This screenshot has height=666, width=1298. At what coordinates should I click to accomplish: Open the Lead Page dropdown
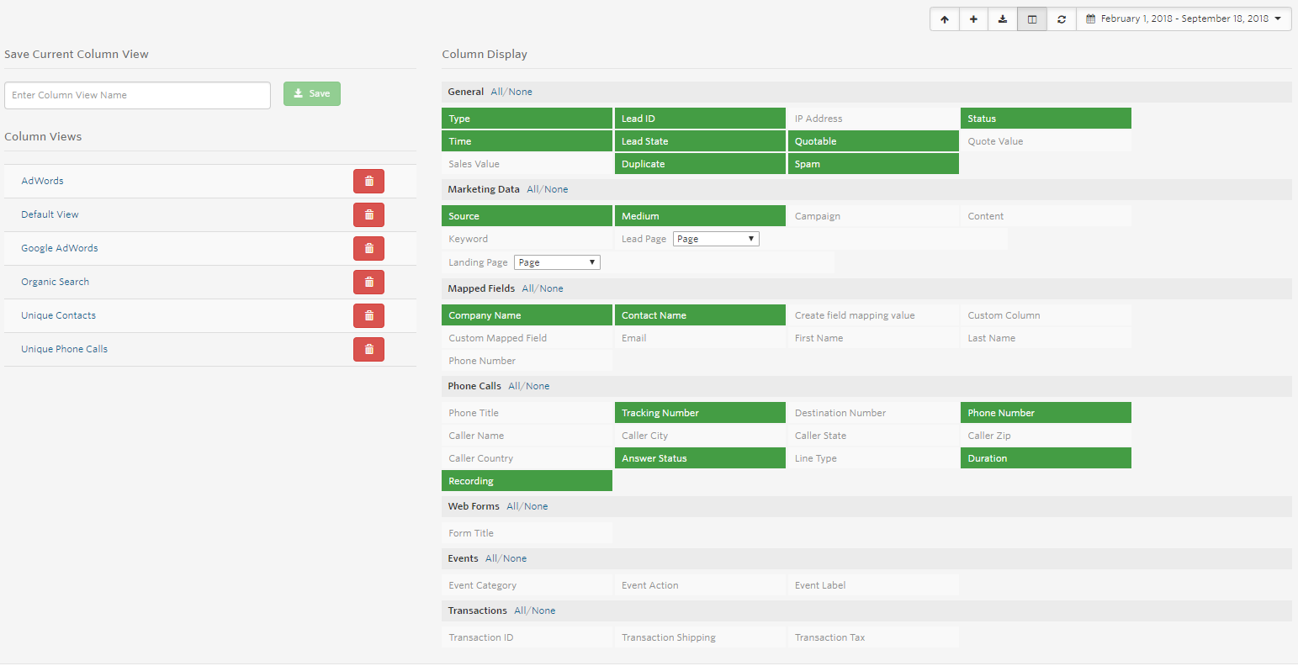(x=716, y=238)
